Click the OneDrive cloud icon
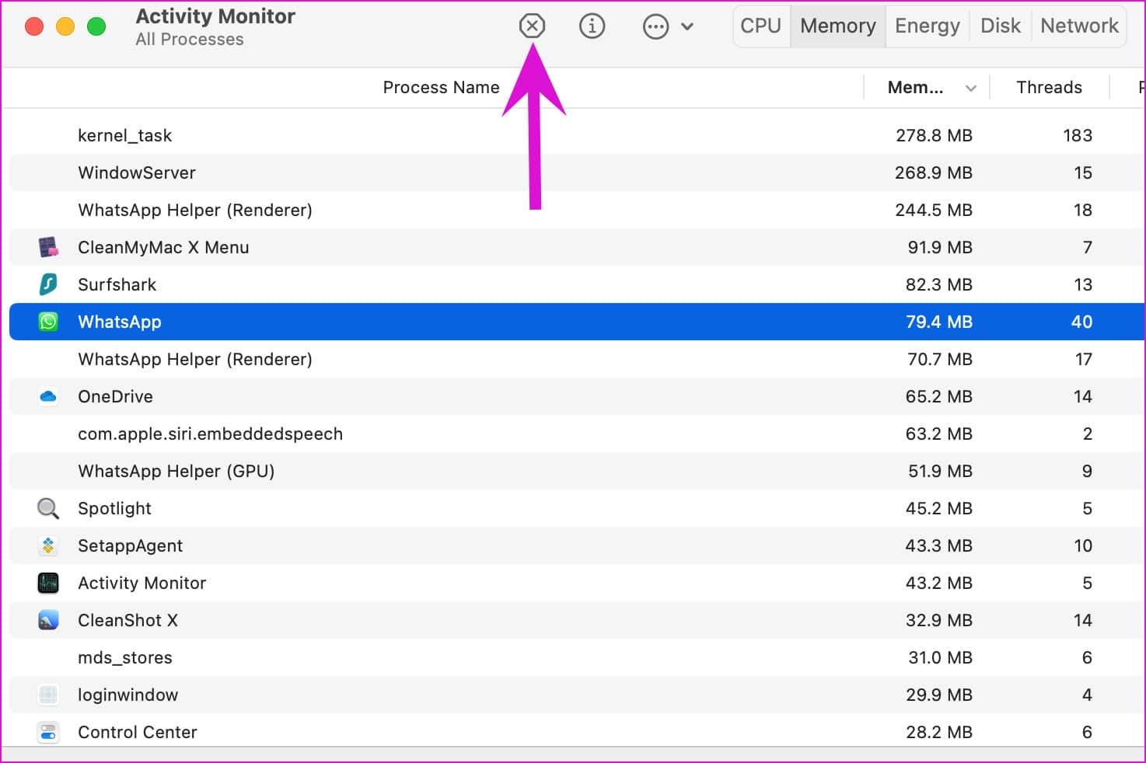This screenshot has height=763, width=1146. pyautogui.click(x=48, y=396)
